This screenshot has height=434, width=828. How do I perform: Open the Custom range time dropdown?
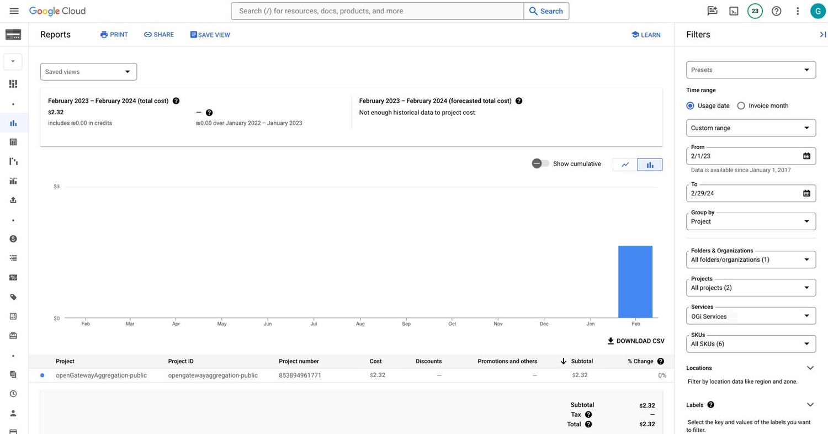(x=751, y=128)
